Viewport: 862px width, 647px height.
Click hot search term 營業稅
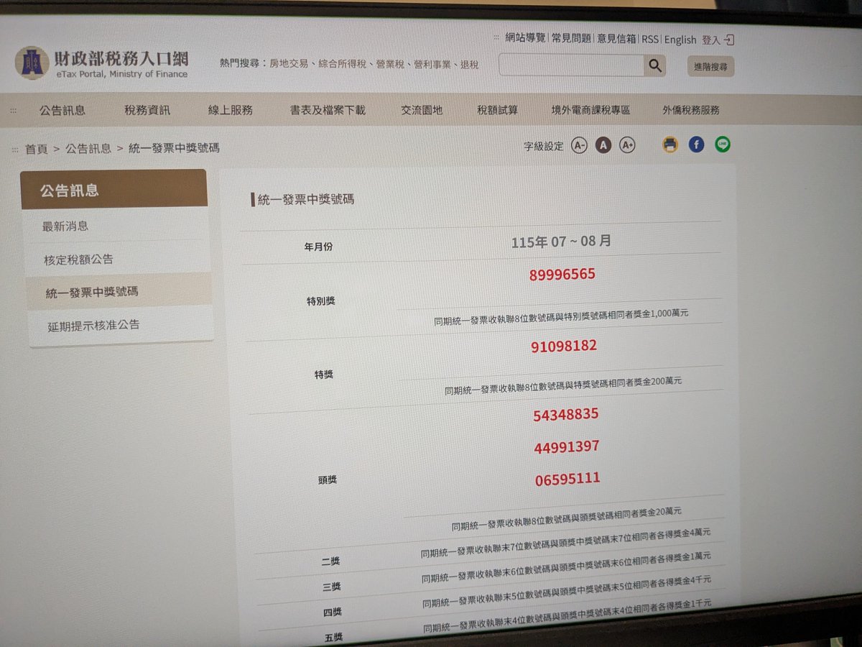coord(391,65)
